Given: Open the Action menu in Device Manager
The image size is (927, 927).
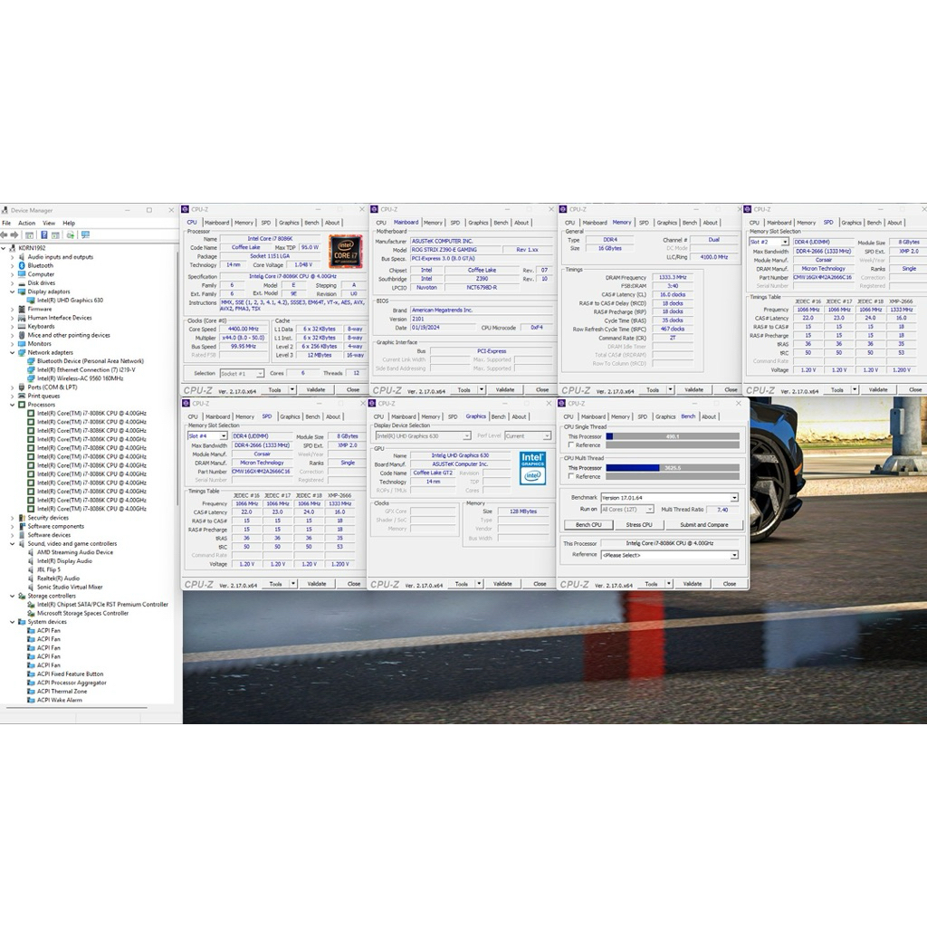Looking at the screenshot, I should point(26,223).
